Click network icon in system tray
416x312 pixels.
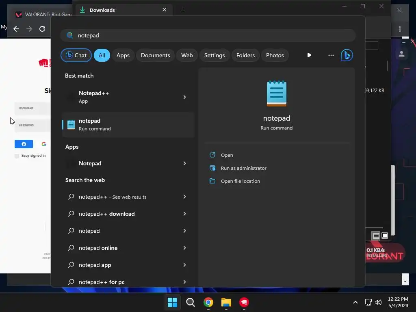click(x=368, y=302)
